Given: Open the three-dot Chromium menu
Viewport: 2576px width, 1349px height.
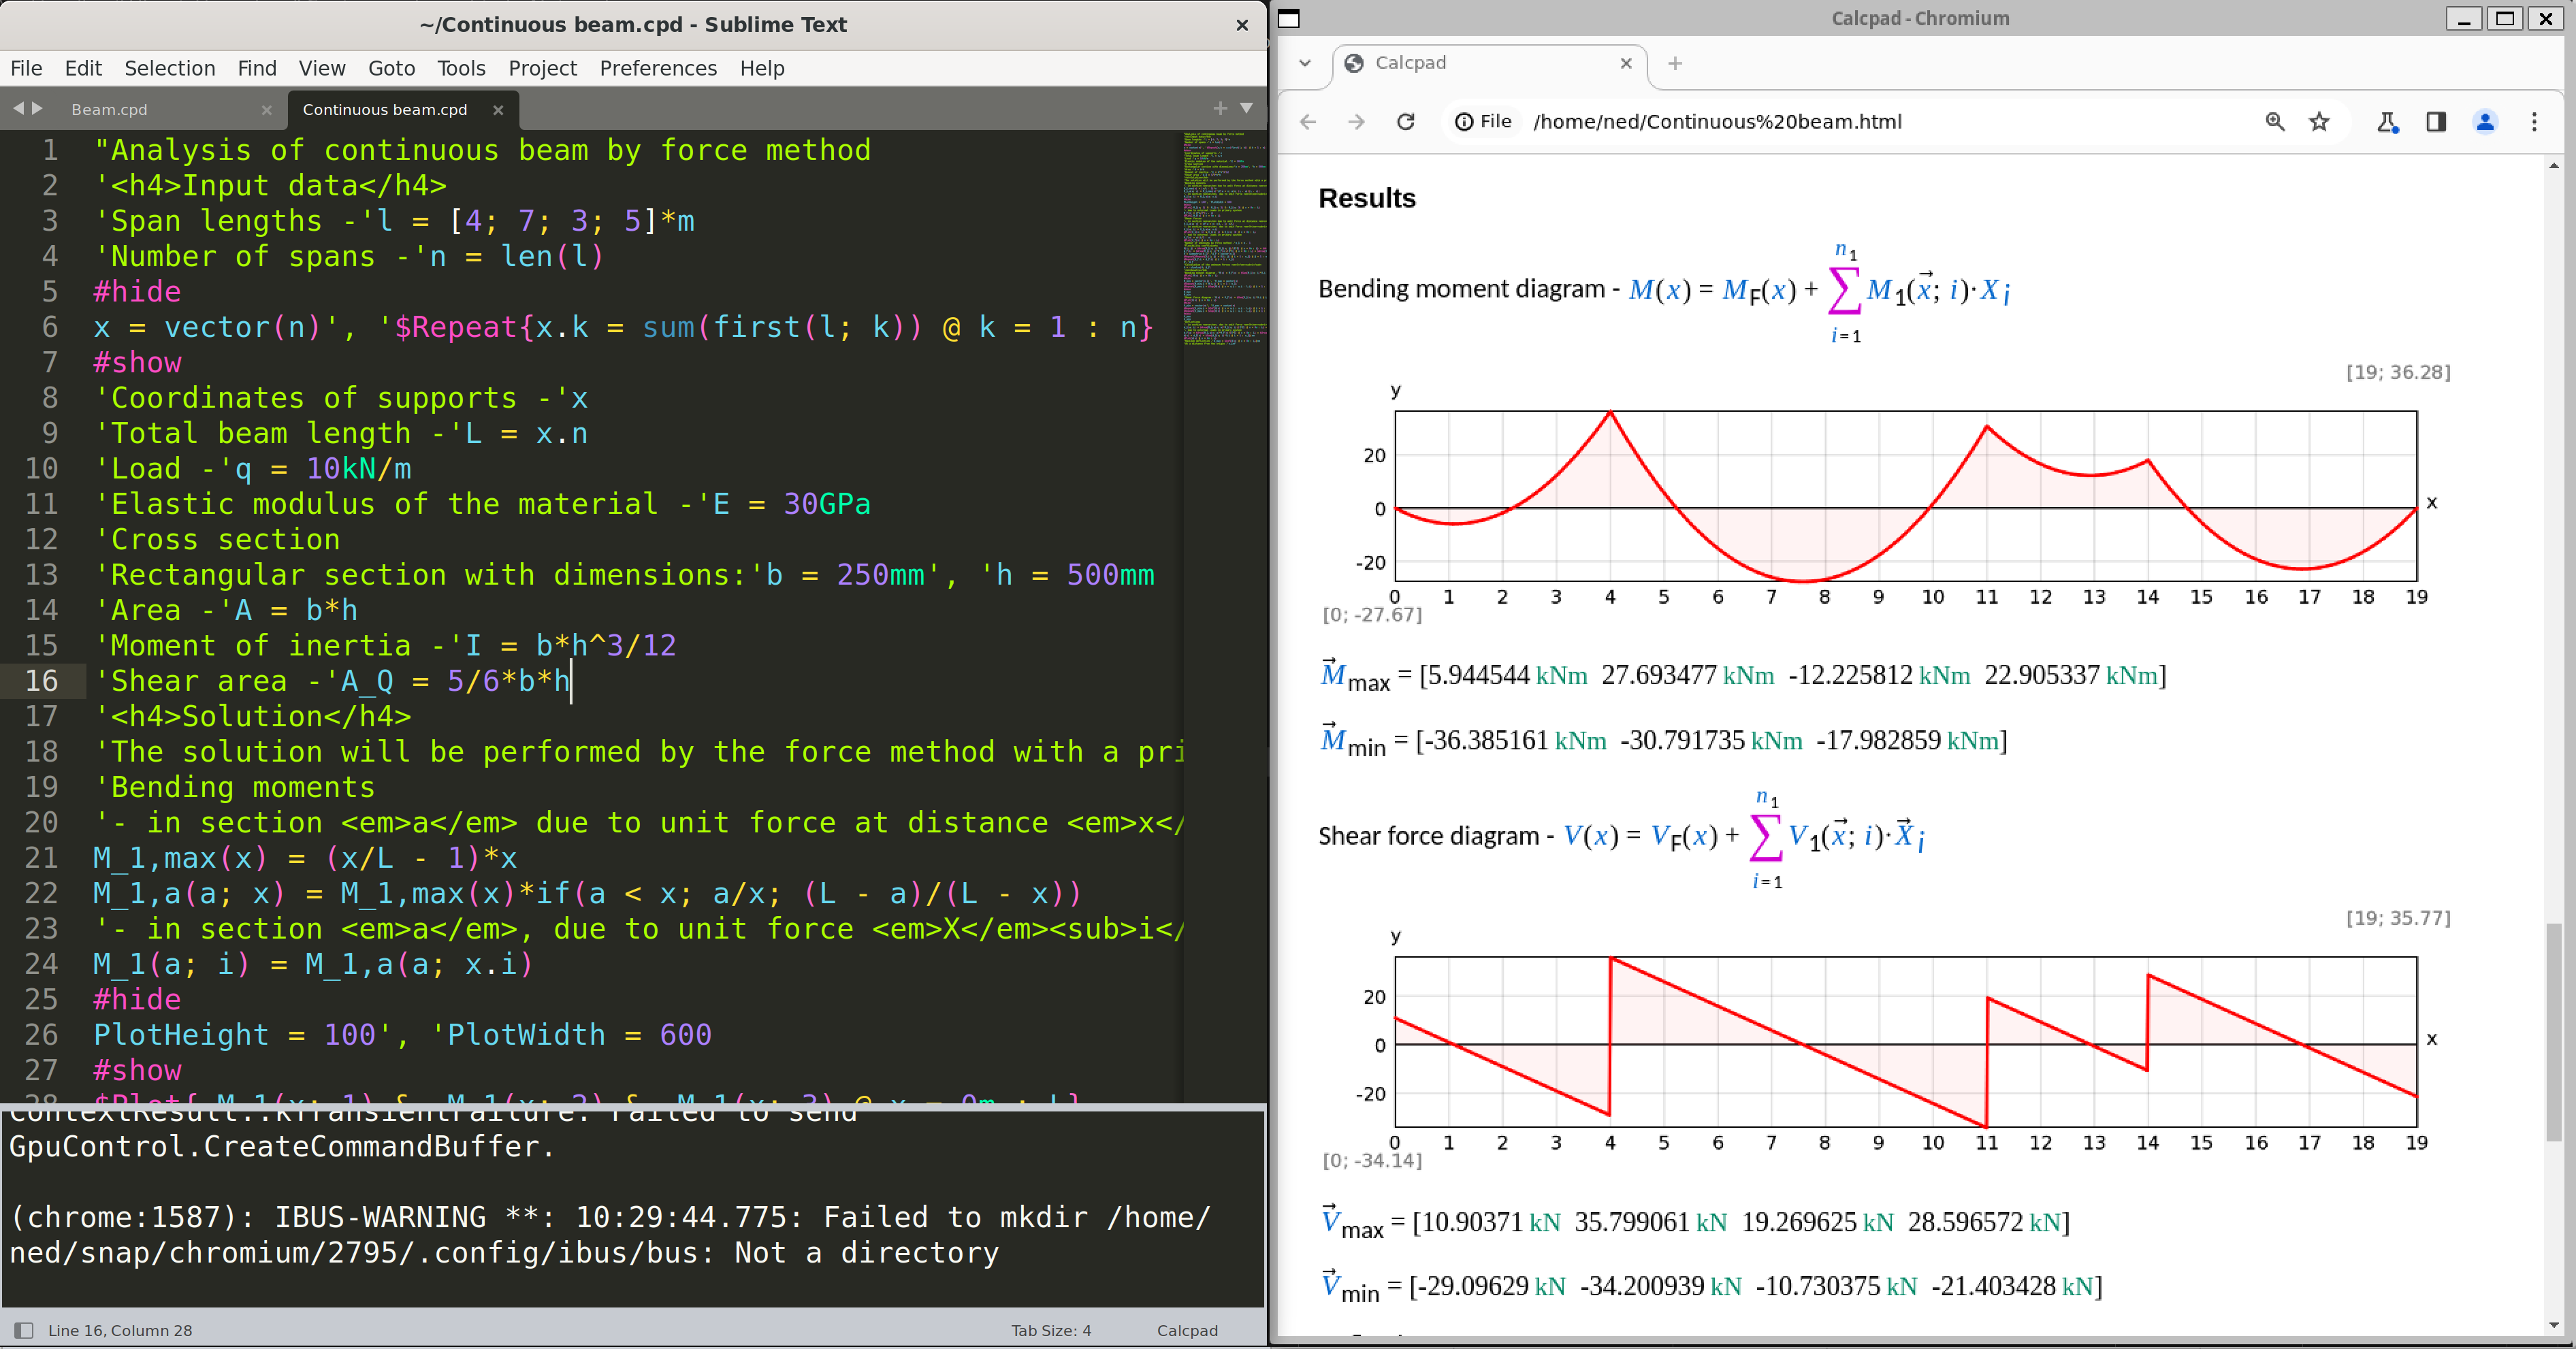Looking at the screenshot, I should coord(2535,121).
